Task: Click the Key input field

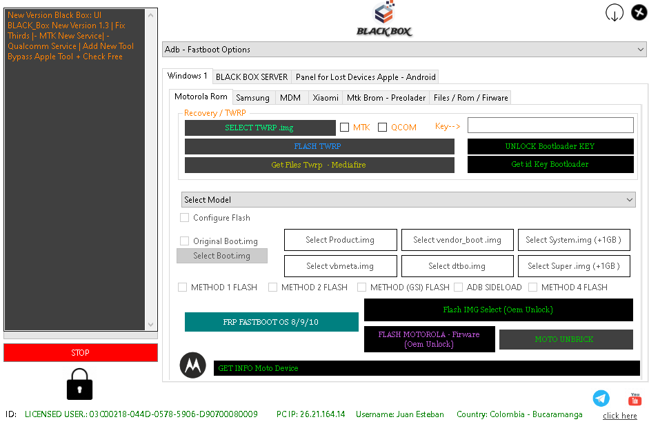Action: pyautogui.click(x=550, y=125)
